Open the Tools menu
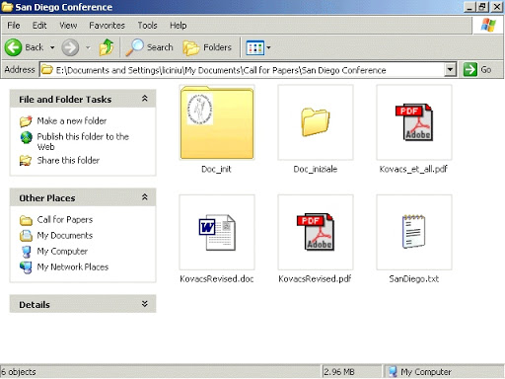Viewport: 505px width, 379px height. pyautogui.click(x=147, y=26)
